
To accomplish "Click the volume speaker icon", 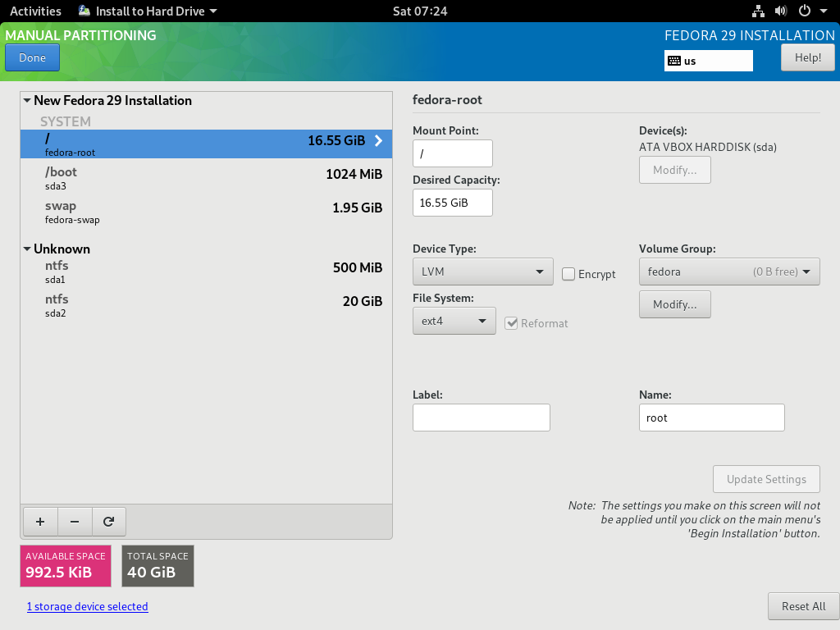I will tap(780, 11).
